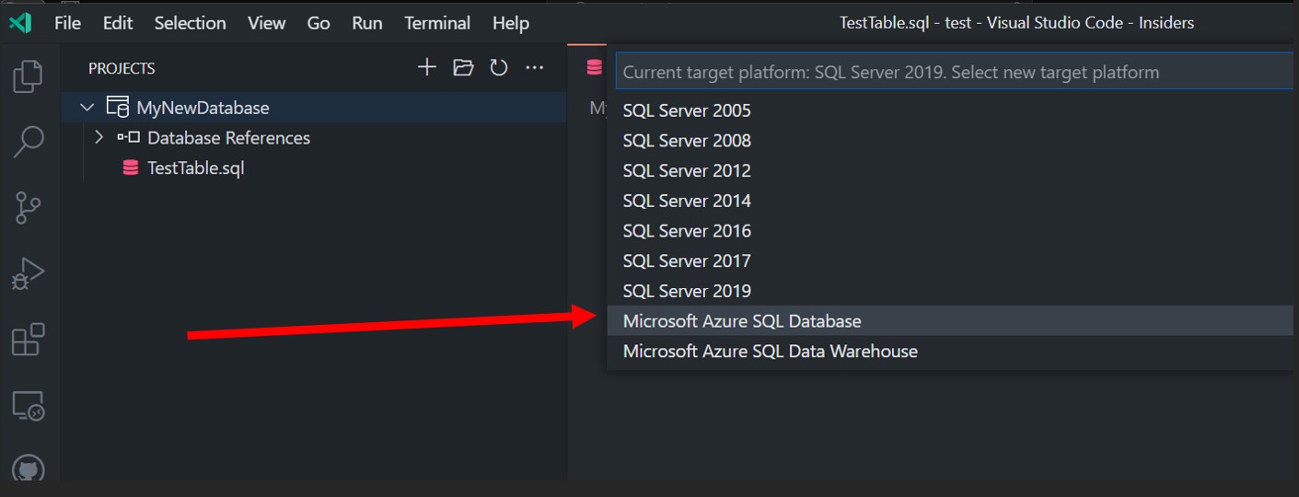
Task: Open the Source Control view
Action: [29, 208]
